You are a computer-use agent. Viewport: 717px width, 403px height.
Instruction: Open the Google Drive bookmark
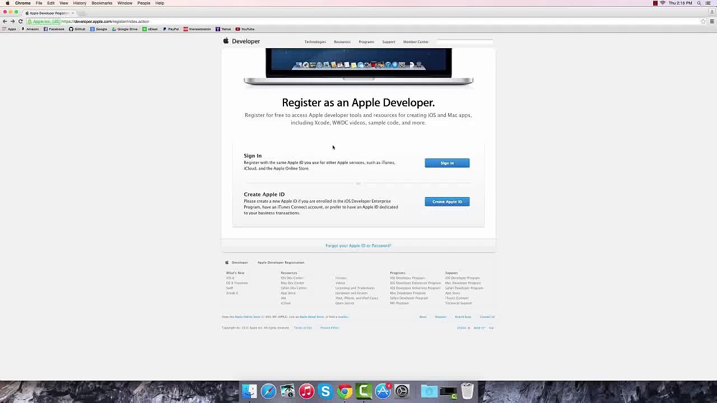click(x=125, y=29)
